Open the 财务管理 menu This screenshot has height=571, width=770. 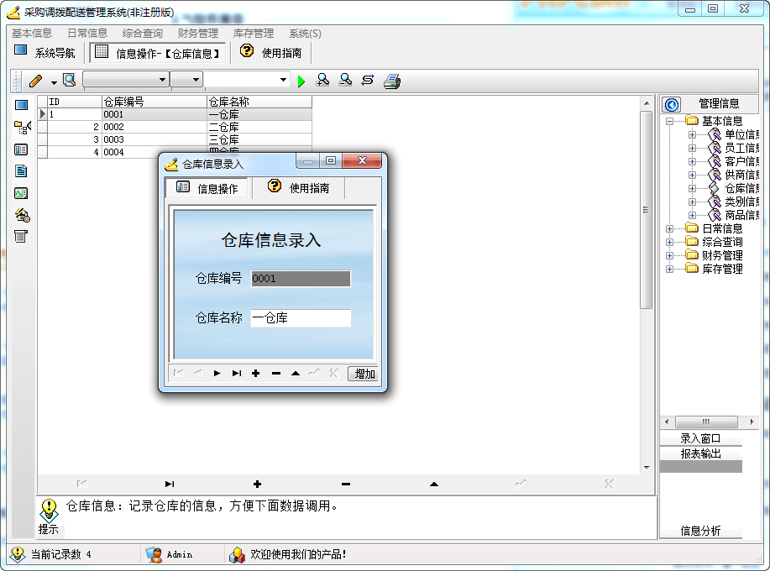(197, 34)
